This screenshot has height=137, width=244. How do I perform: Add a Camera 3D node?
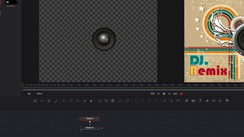pos(214,101)
